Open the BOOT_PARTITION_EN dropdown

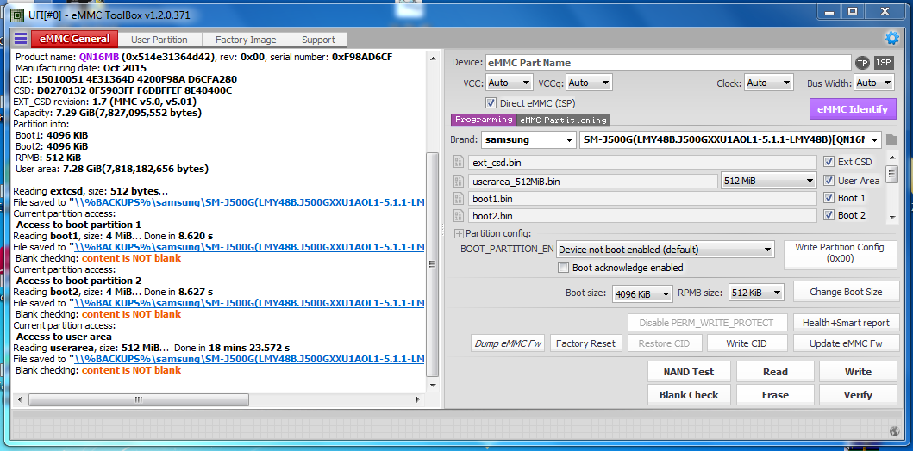[x=666, y=250]
